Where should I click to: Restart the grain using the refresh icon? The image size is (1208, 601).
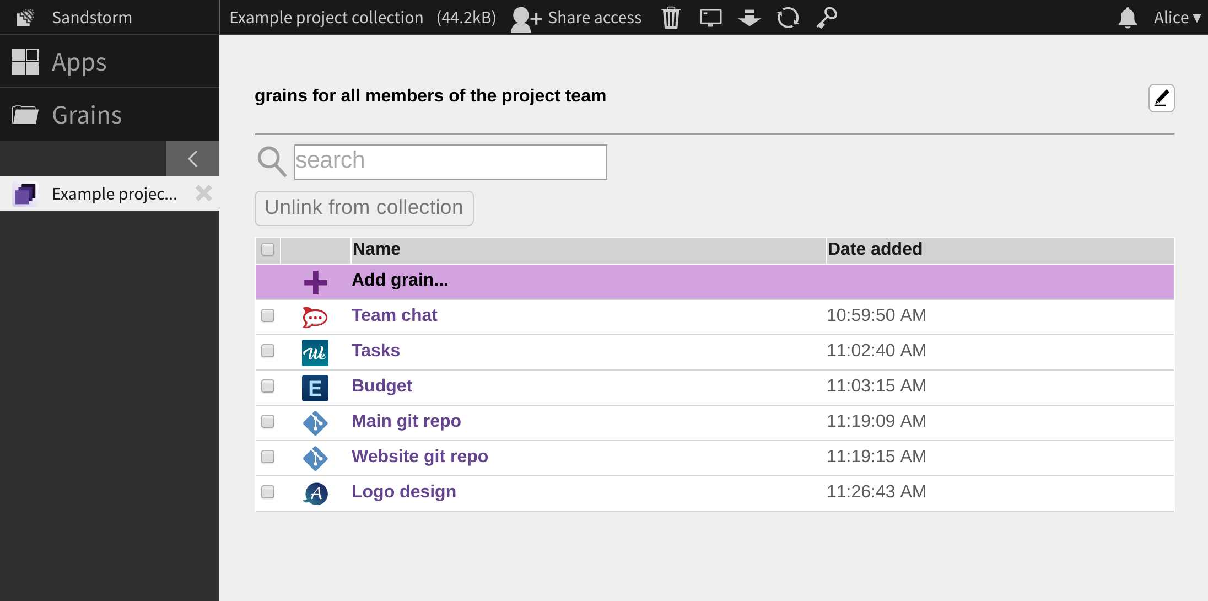[x=788, y=17]
